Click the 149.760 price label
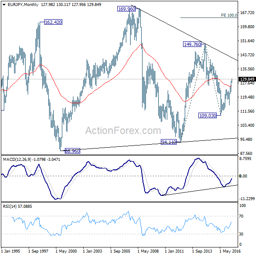The width and height of the screenshot is (256, 256). [x=192, y=44]
